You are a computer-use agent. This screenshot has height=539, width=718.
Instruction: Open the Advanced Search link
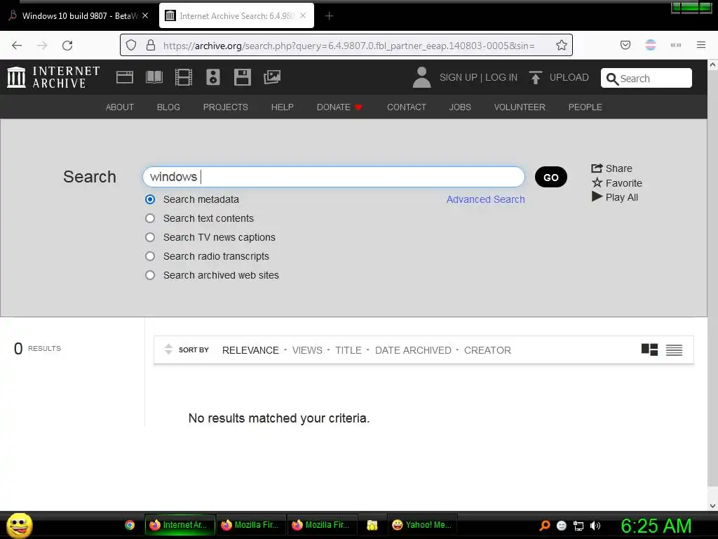(x=485, y=199)
